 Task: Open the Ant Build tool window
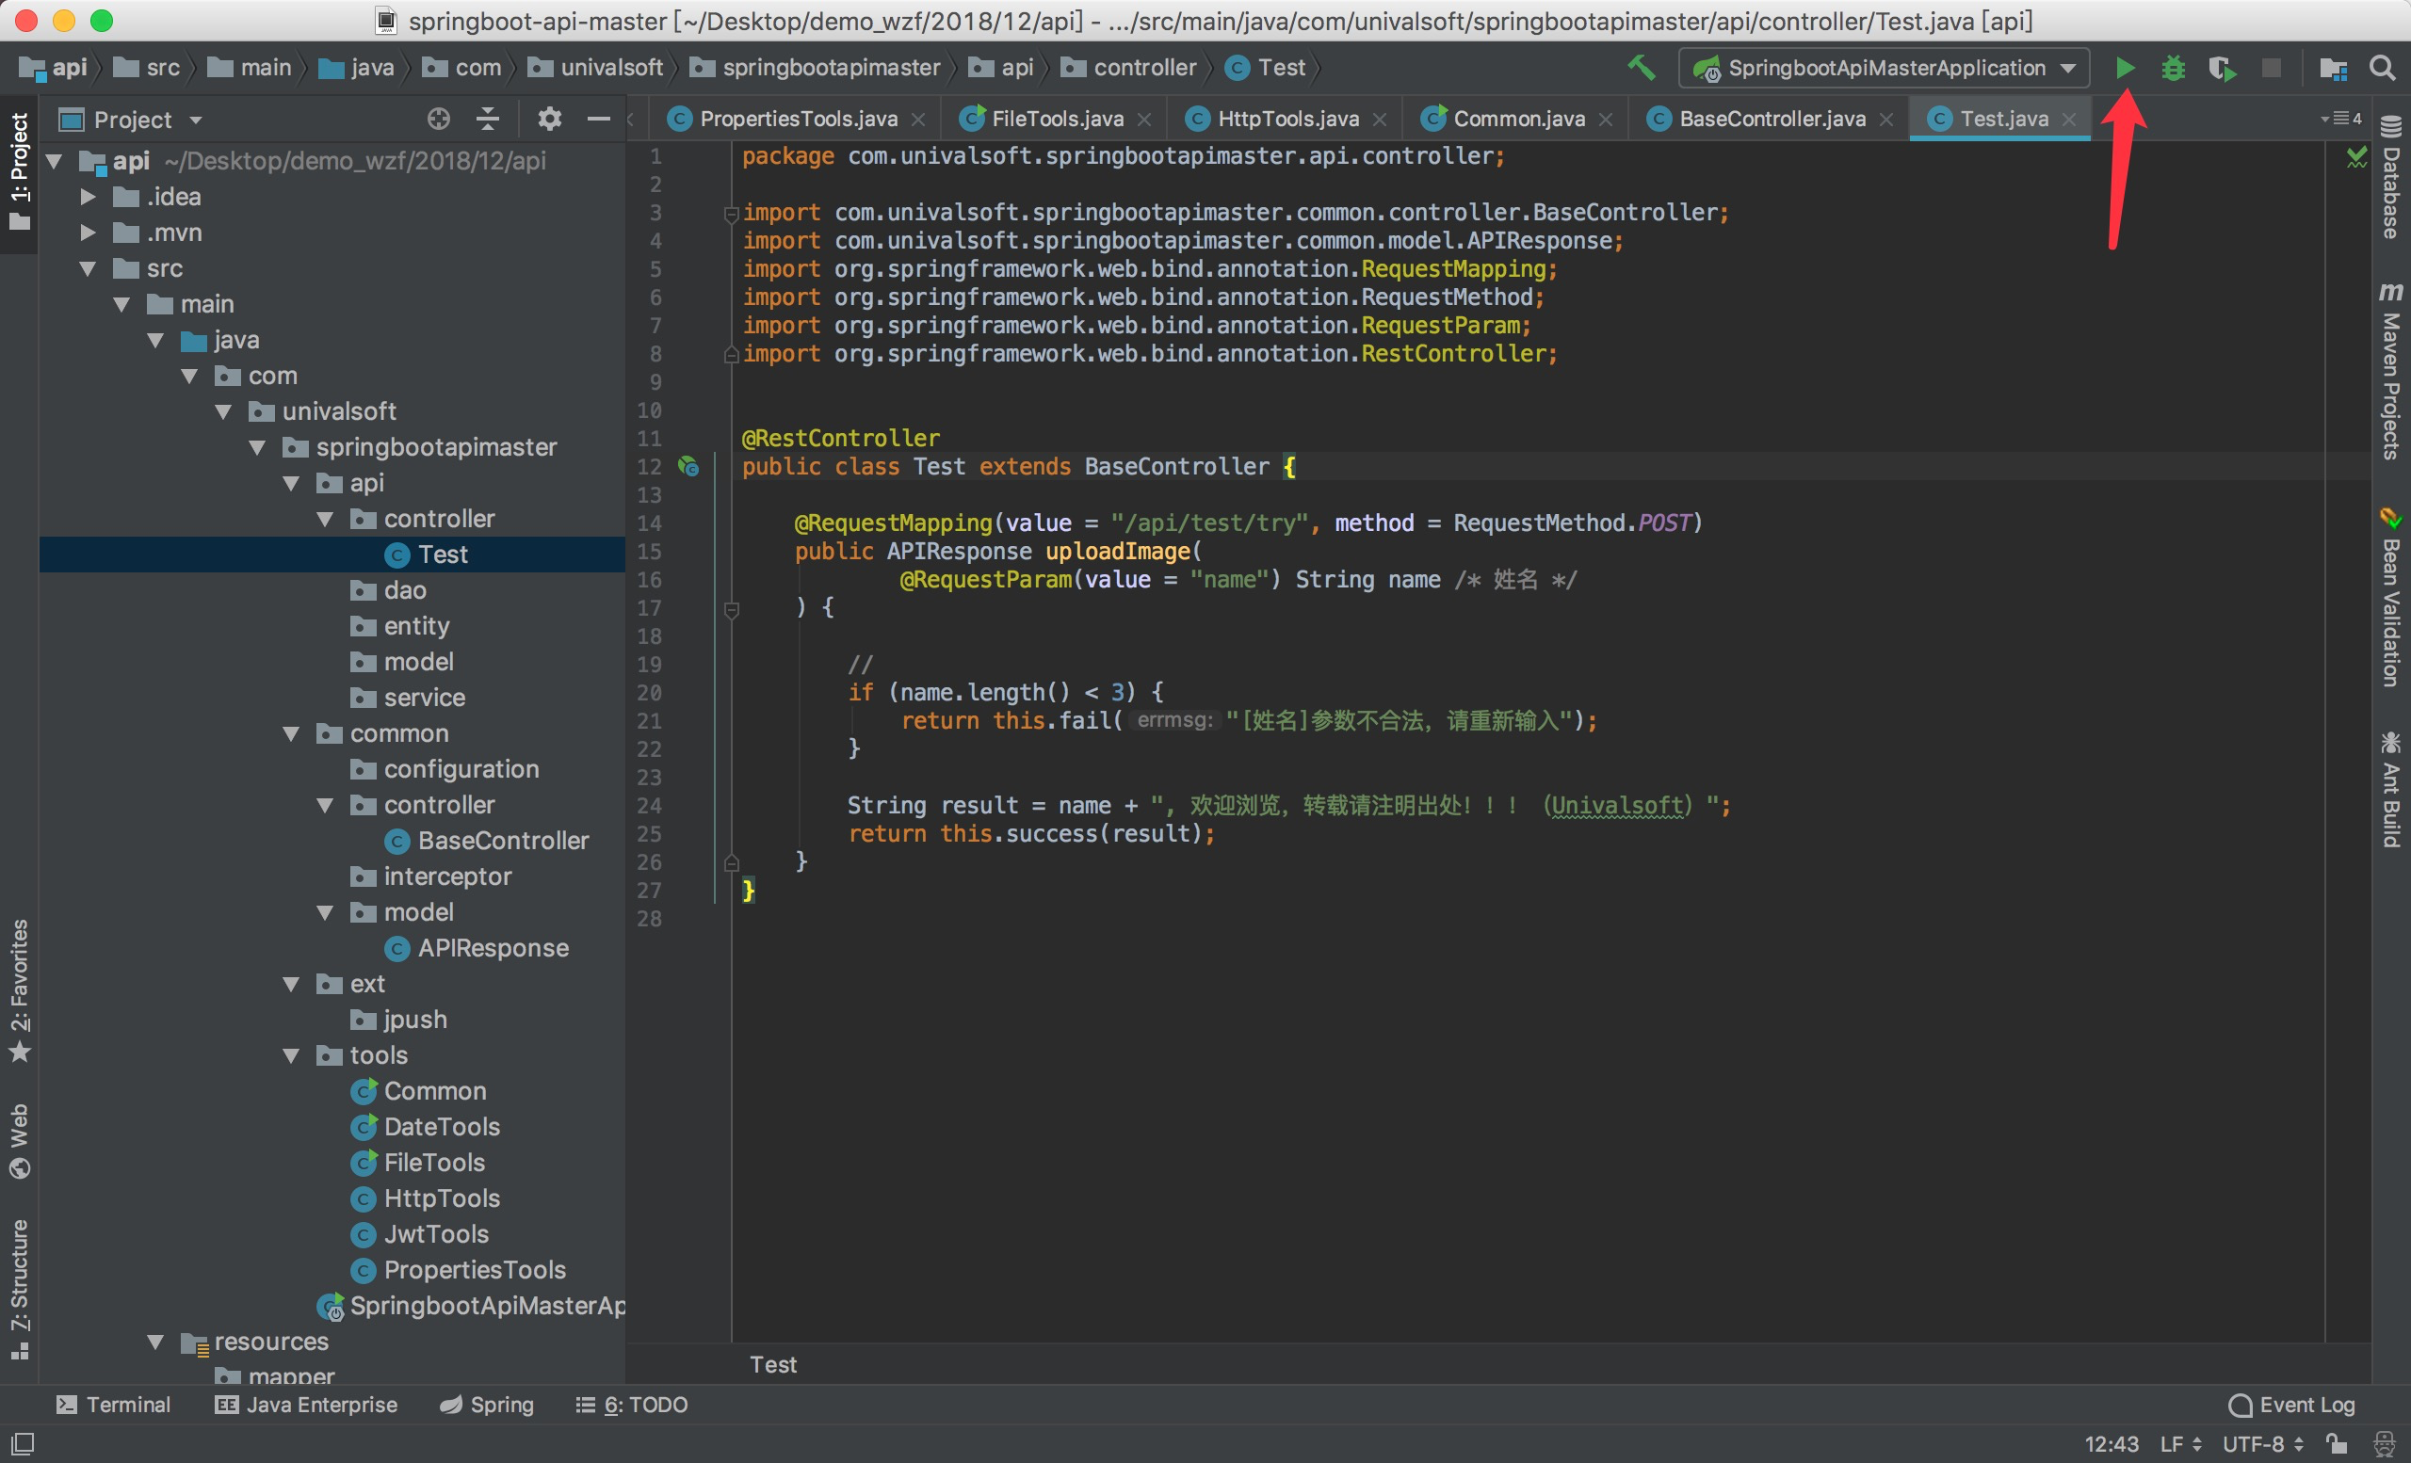click(x=2391, y=788)
